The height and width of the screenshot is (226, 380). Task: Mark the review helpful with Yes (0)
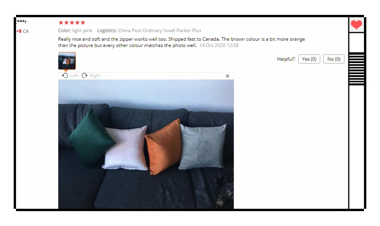309,59
